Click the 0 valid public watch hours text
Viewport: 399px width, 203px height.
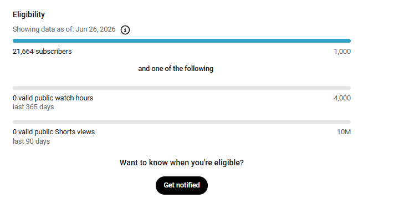click(53, 98)
